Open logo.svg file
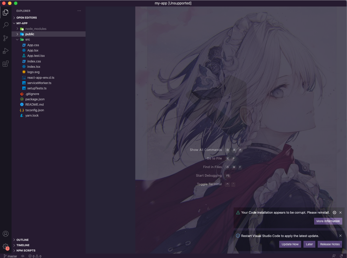Viewport: 347px width, 258px height. click(49, 72)
